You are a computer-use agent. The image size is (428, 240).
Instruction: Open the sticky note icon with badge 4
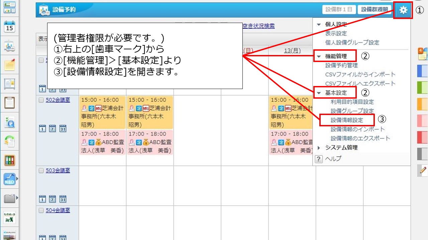(x=422, y=54)
